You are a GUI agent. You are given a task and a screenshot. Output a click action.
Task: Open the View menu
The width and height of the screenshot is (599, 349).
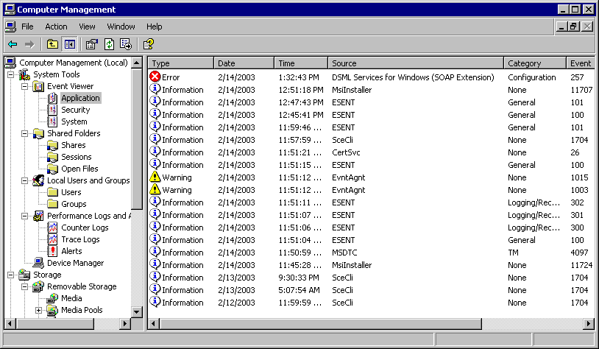pyautogui.click(x=87, y=27)
